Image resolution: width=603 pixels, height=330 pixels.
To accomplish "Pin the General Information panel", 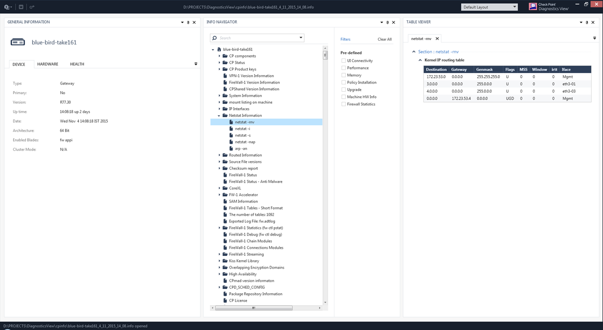I will [188, 22].
